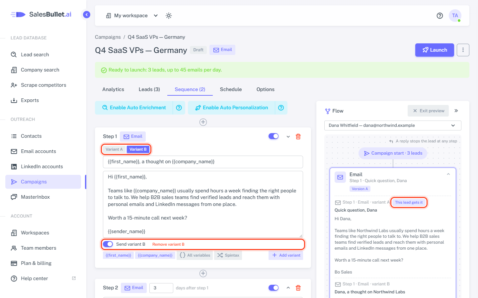
Task: Toggle Step 1 enabled switch
Action: pos(274,136)
